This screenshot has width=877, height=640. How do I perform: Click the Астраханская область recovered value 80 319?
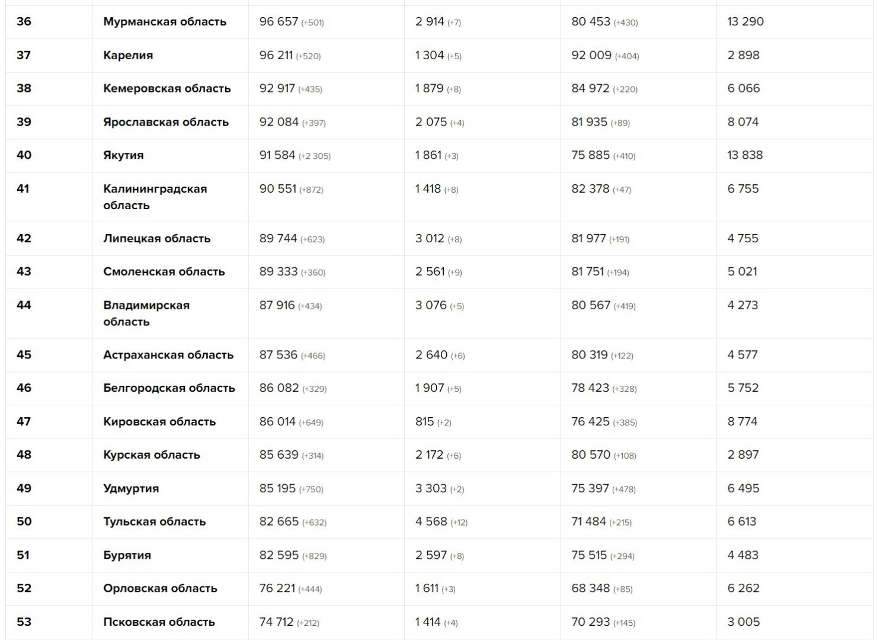(x=590, y=355)
